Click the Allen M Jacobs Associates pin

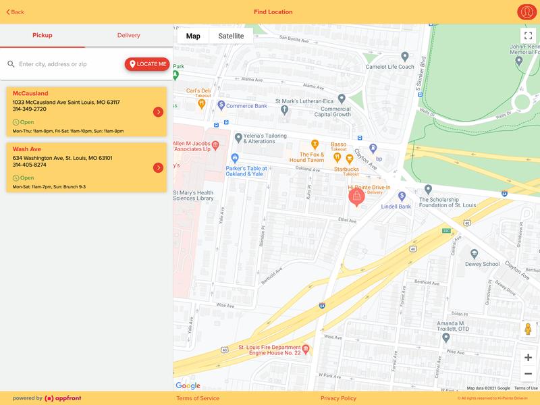point(215,145)
